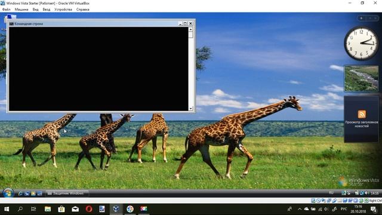
Task: Open the Windows 10 Start button
Action: pyautogui.click(x=7, y=209)
